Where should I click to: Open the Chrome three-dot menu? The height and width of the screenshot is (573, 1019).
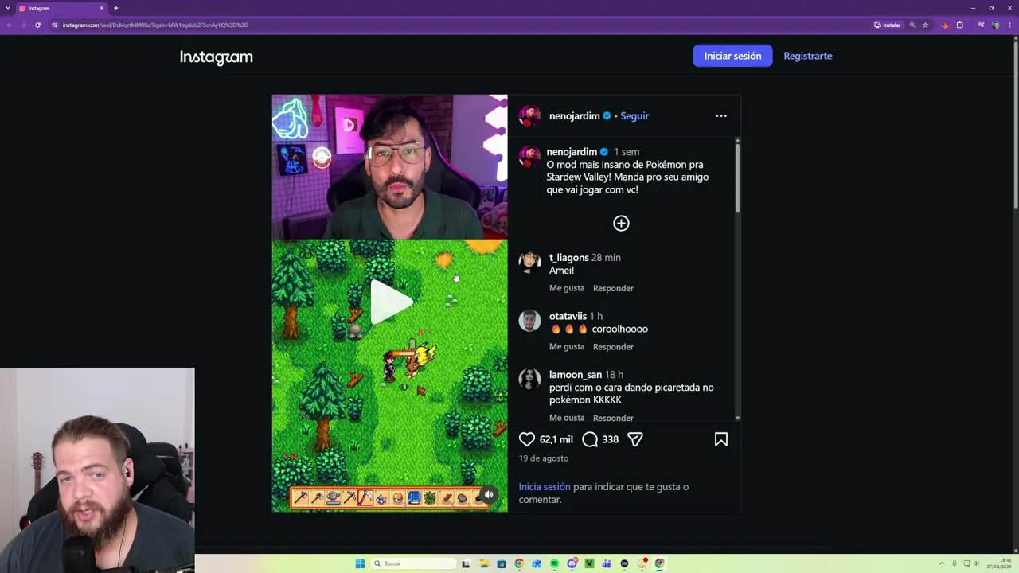pos(1010,25)
